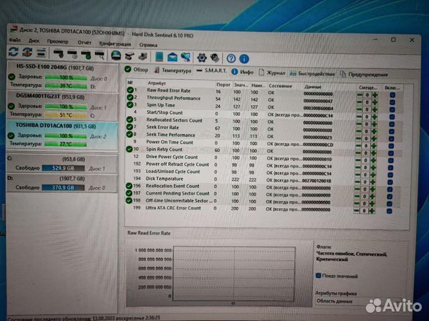Screen dimensions: 429x321
Task: Click the C: free space bar 529,9 GB
Action: pyautogui.click(x=63, y=168)
